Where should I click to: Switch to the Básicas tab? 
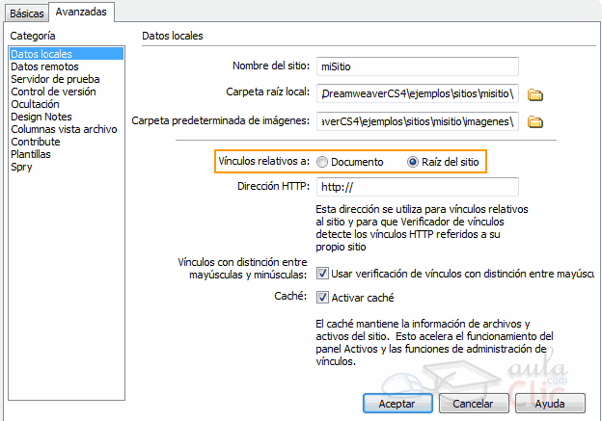coord(26,13)
